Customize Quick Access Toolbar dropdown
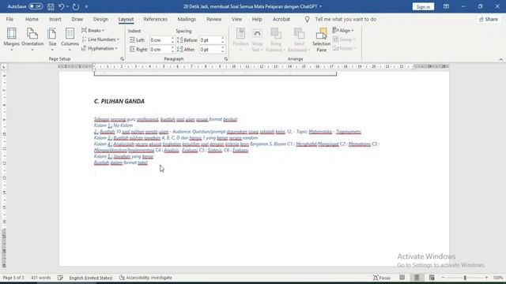The image size is (506, 284). pos(86,6)
